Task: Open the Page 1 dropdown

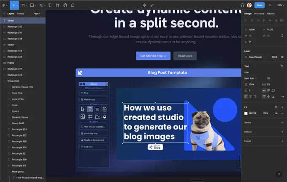Action: (x=38, y=13)
